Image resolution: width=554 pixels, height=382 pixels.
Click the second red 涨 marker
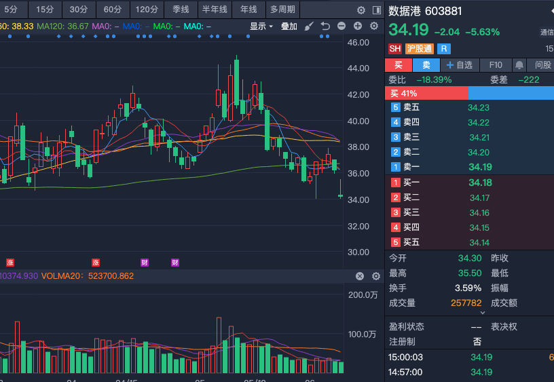coord(96,263)
